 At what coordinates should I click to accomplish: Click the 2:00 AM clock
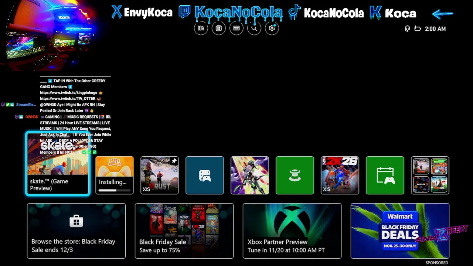click(x=435, y=29)
